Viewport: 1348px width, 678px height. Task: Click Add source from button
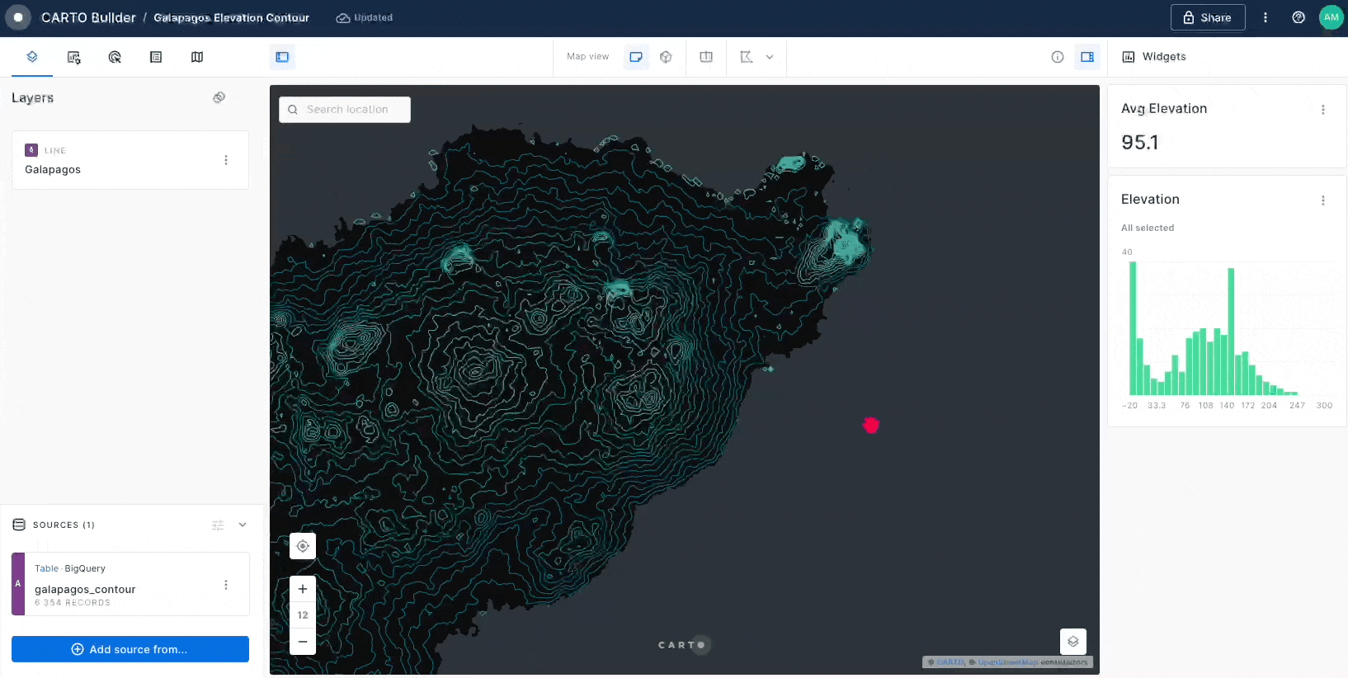(130, 649)
